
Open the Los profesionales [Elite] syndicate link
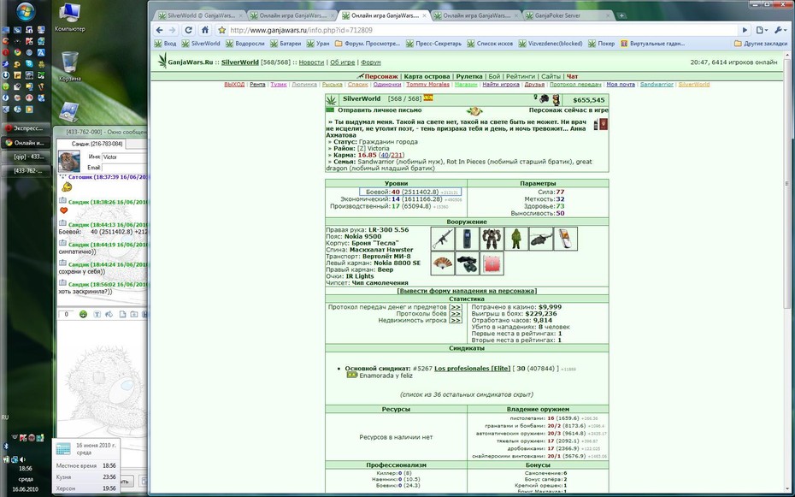pyautogui.click(x=472, y=369)
